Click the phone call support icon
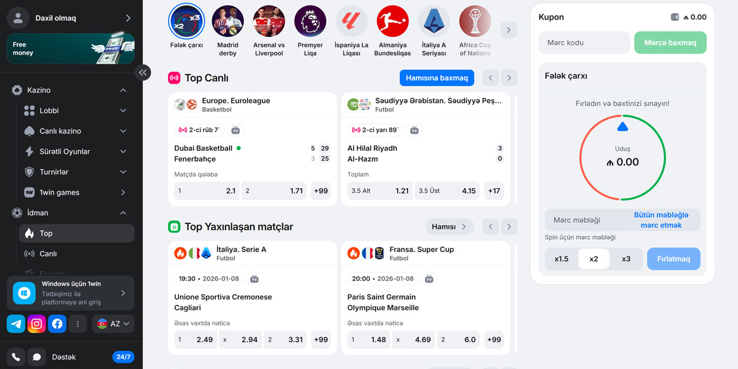Image resolution: width=738 pixels, height=369 pixels. [16, 357]
